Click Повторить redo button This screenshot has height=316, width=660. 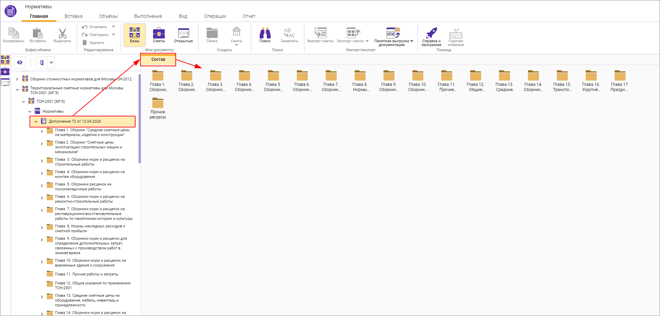coord(95,35)
